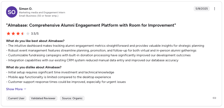Open the three-dot review options menu

(215, 9)
